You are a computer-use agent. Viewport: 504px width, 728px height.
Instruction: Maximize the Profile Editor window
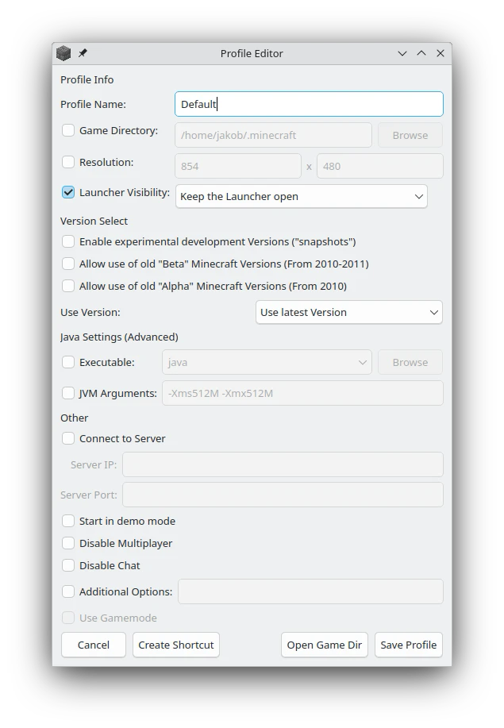pos(421,53)
